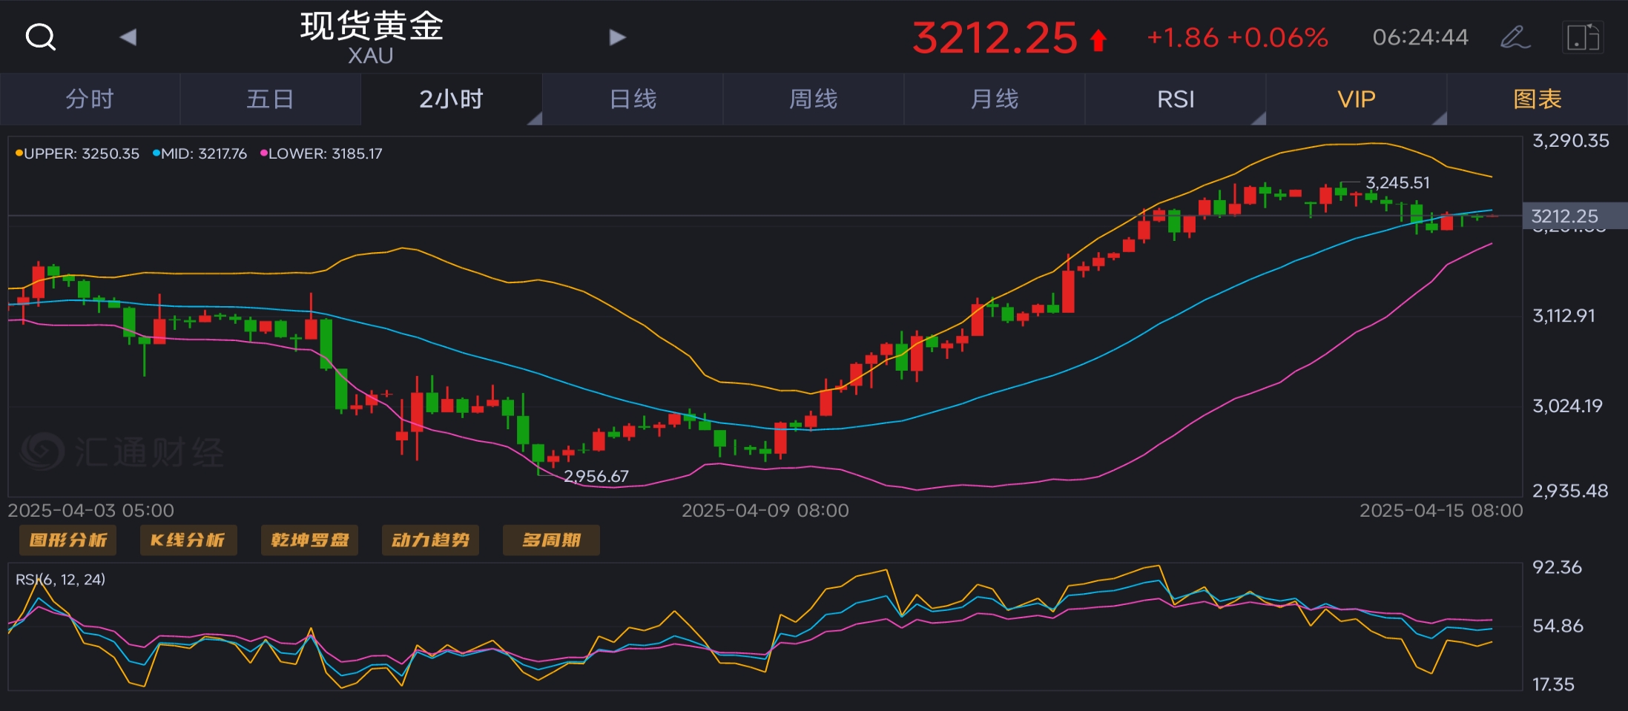Select the 日线 daily chart tab
This screenshot has height=711, width=1628.
tap(633, 99)
